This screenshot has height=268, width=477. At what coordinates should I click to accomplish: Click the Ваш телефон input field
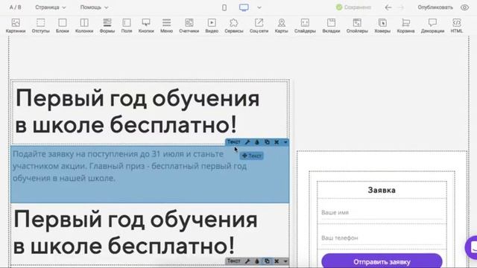click(382, 237)
